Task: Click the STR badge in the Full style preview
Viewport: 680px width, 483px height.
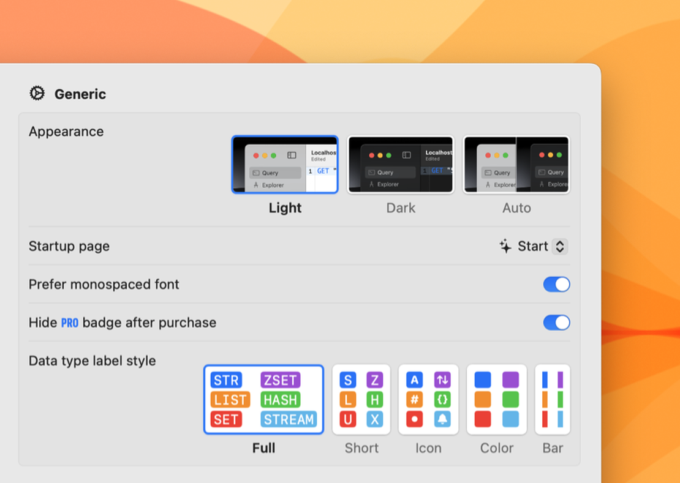Action: point(225,380)
